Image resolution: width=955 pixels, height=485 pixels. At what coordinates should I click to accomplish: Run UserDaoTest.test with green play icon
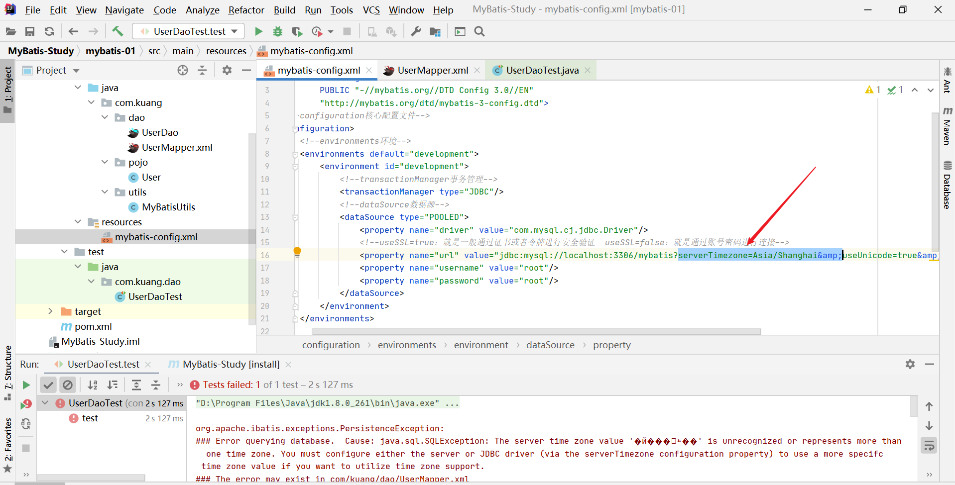(x=258, y=31)
